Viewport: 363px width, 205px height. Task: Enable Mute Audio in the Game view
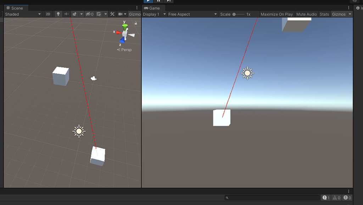click(306, 14)
